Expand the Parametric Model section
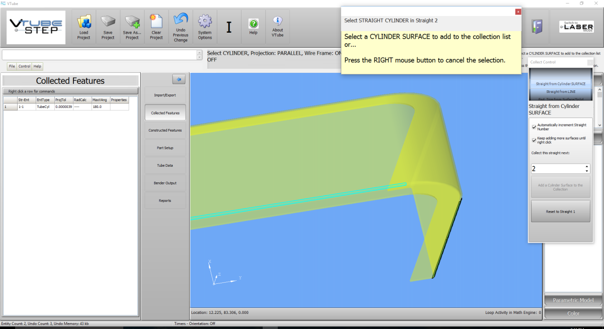This screenshot has height=329, width=604. 573,300
